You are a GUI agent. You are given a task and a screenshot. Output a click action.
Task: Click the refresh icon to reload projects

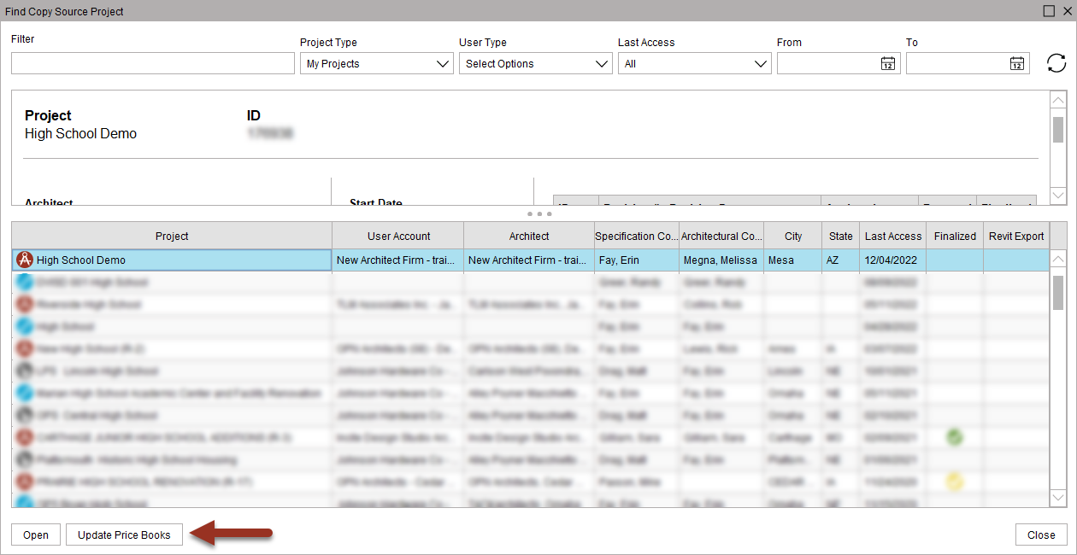(x=1056, y=62)
